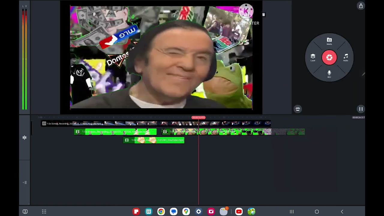Open the apps grid drawer
The width and height of the screenshot is (384, 216).
[44, 212]
